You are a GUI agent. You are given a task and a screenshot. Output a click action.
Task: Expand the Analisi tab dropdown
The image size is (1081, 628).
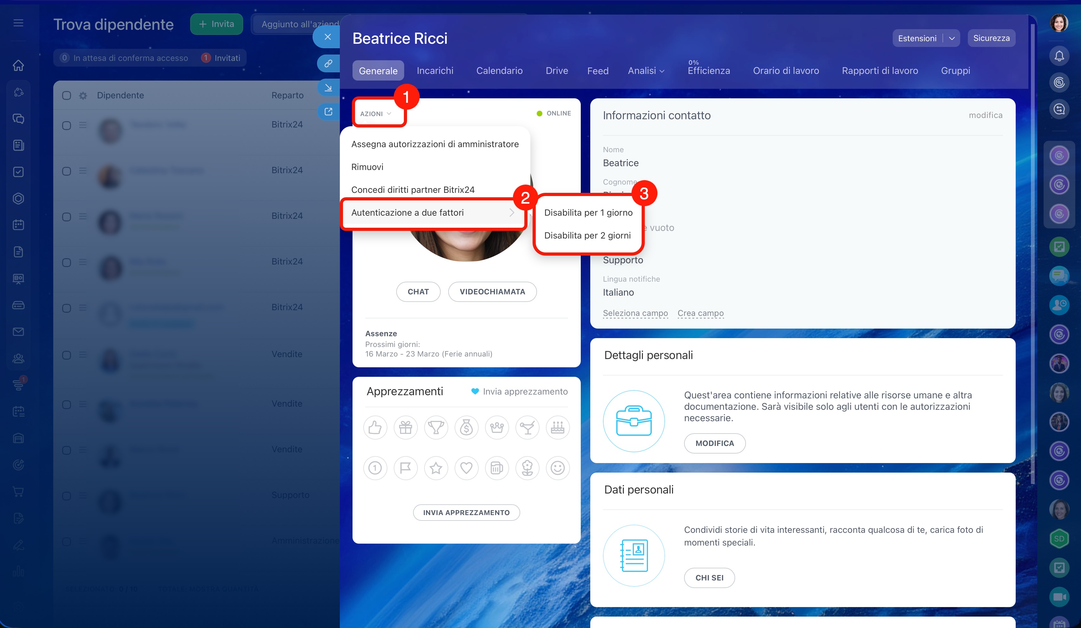(646, 71)
